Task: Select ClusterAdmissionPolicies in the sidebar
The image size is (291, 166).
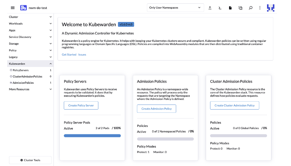Action: (x=27, y=76)
